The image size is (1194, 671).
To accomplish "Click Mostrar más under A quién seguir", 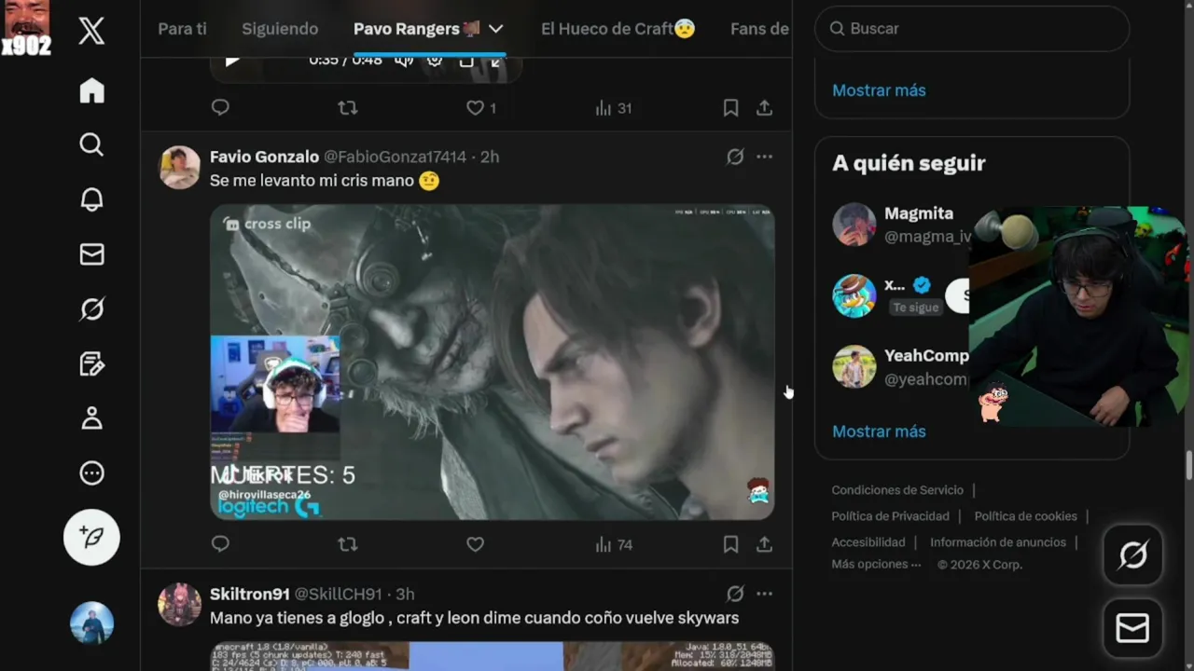I will point(879,431).
